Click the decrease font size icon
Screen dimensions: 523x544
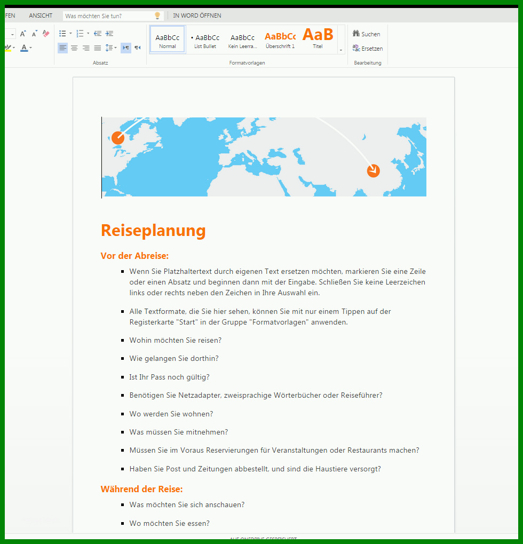34,34
